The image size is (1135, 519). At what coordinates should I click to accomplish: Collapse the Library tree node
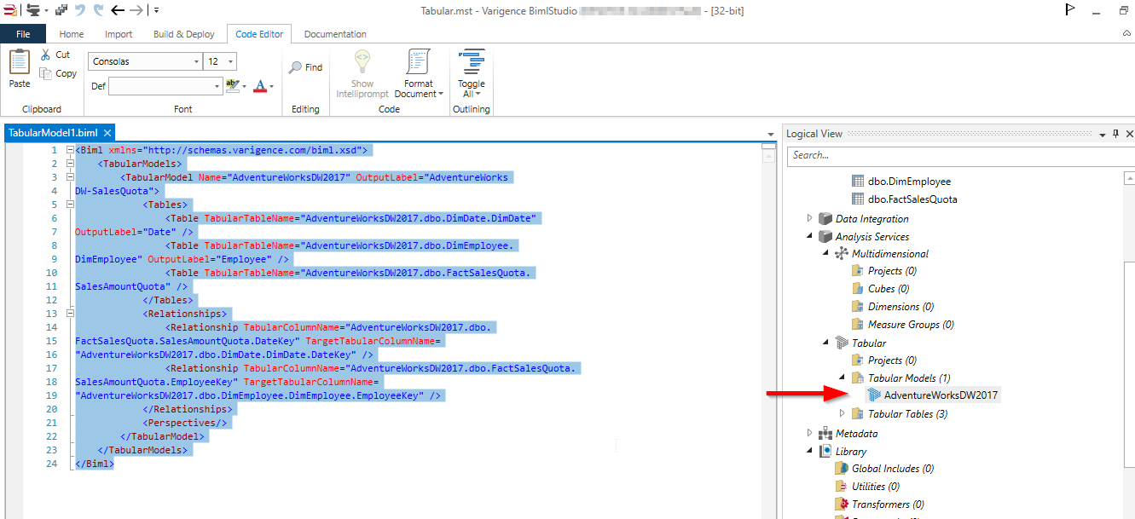tap(810, 452)
